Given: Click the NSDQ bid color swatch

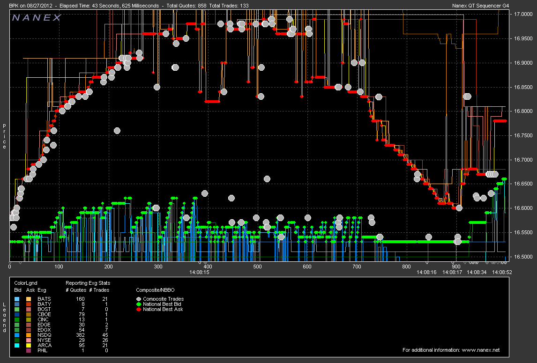Looking at the screenshot, I should click(x=17, y=335).
